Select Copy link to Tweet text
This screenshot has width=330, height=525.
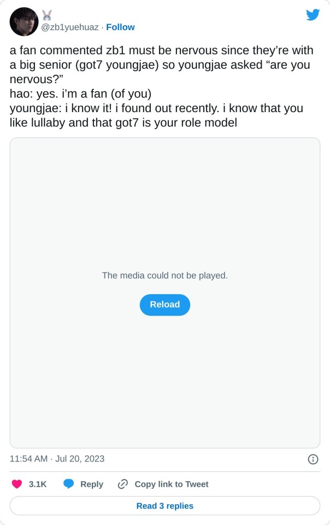click(172, 484)
